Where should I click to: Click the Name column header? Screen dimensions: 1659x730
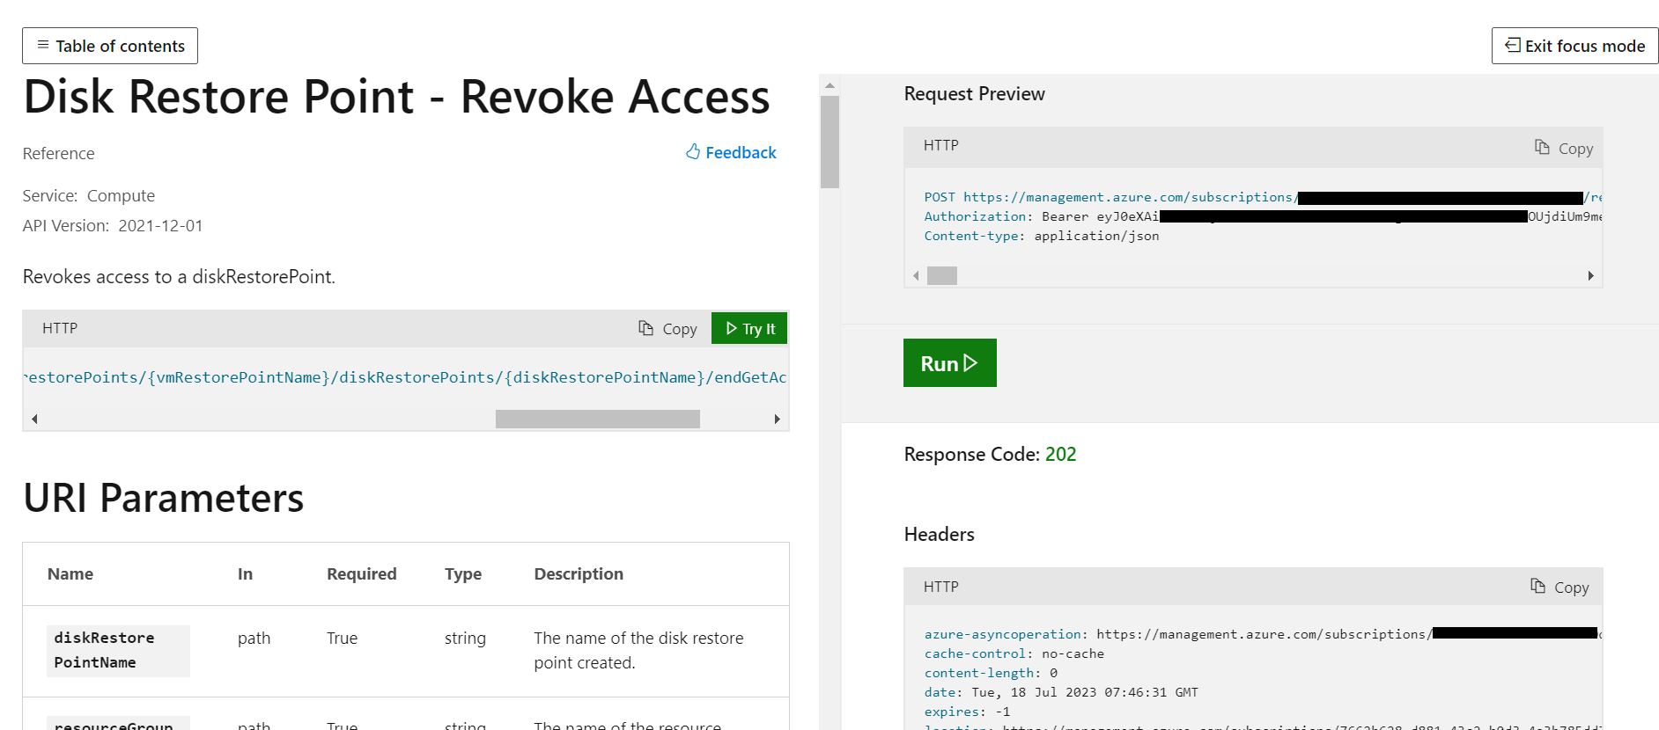point(70,573)
